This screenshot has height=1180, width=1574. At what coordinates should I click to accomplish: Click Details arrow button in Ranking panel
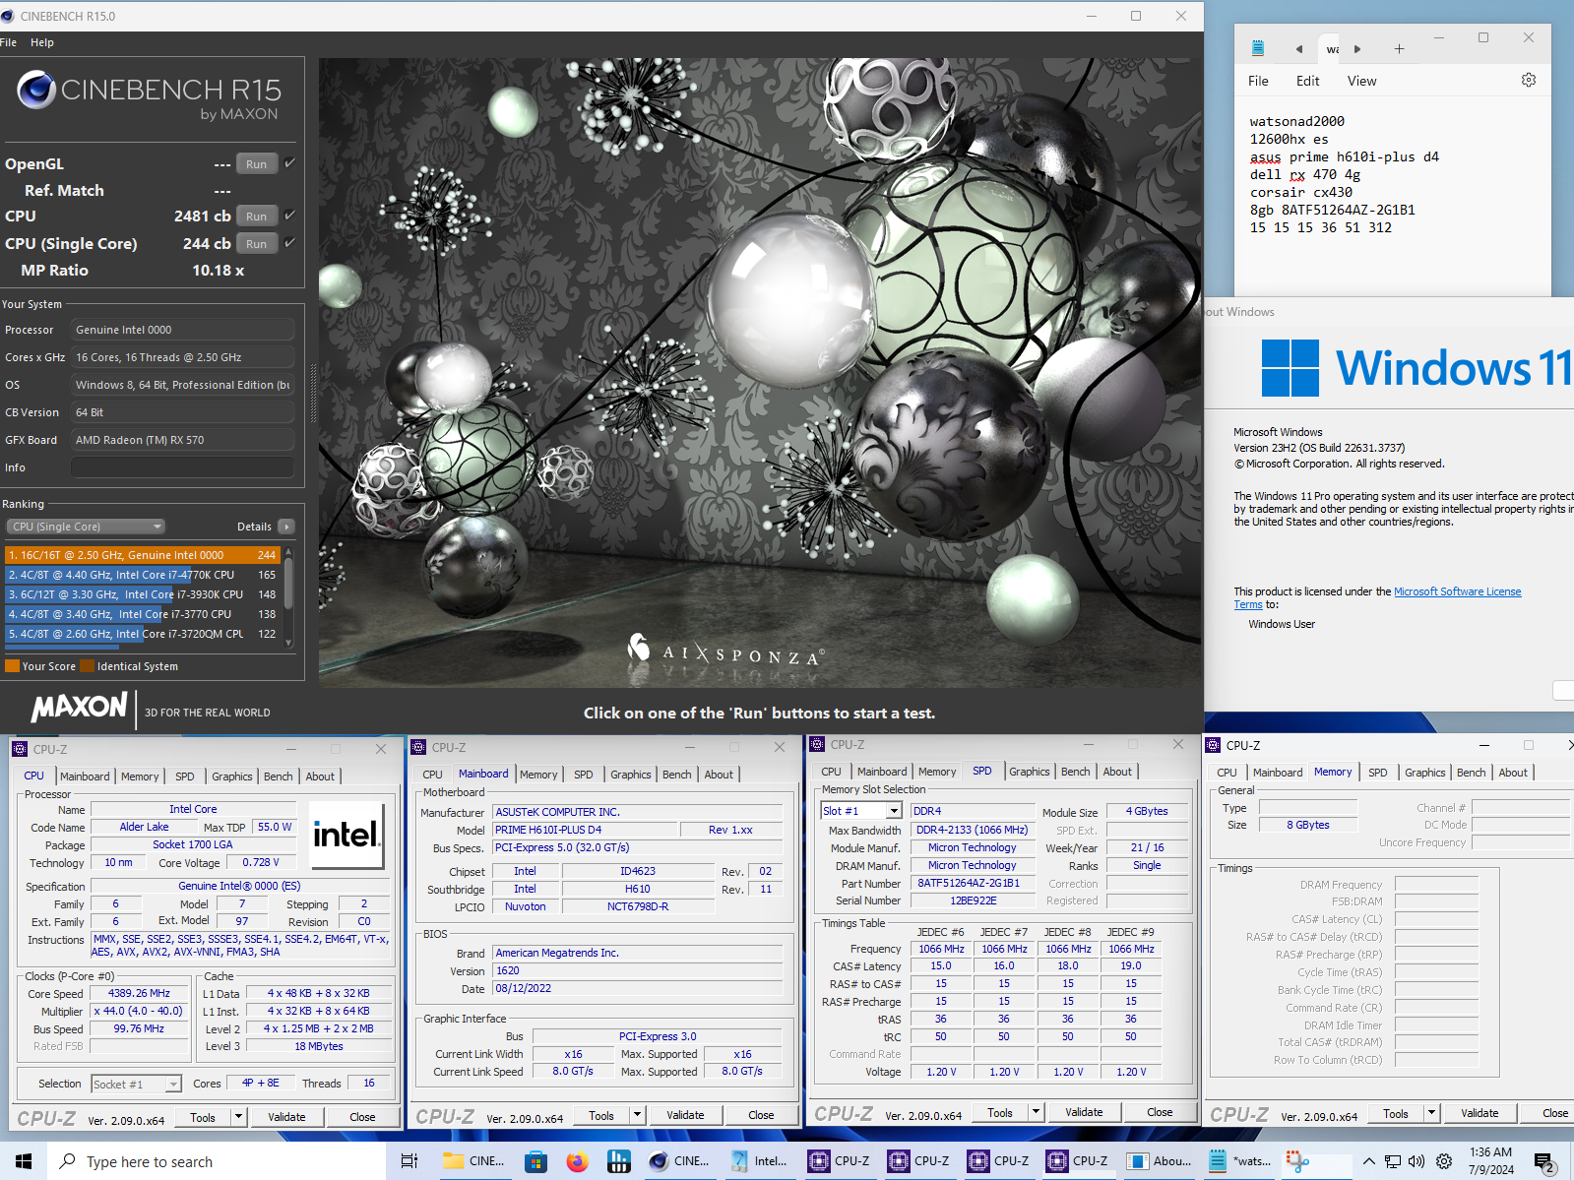(x=286, y=527)
